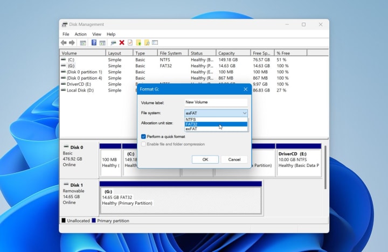The width and height of the screenshot is (388, 252).
Task: Cancel the Format G: dialog
Action: click(234, 159)
